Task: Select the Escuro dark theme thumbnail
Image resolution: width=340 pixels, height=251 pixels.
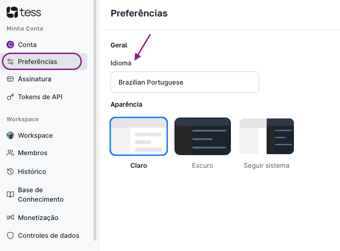Action: [203, 136]
